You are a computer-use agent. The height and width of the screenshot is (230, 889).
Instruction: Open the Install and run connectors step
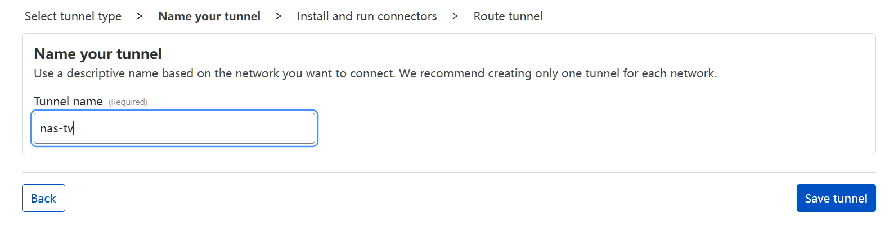click(367, 16)
